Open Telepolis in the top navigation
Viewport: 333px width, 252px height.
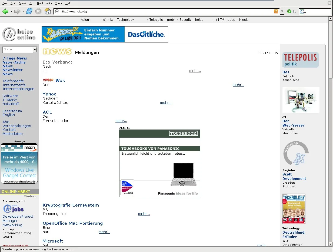156,20
